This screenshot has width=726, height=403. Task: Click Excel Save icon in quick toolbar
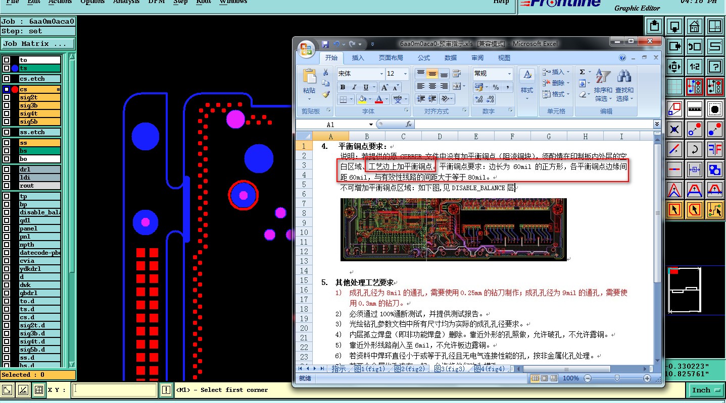coord(325,44)
